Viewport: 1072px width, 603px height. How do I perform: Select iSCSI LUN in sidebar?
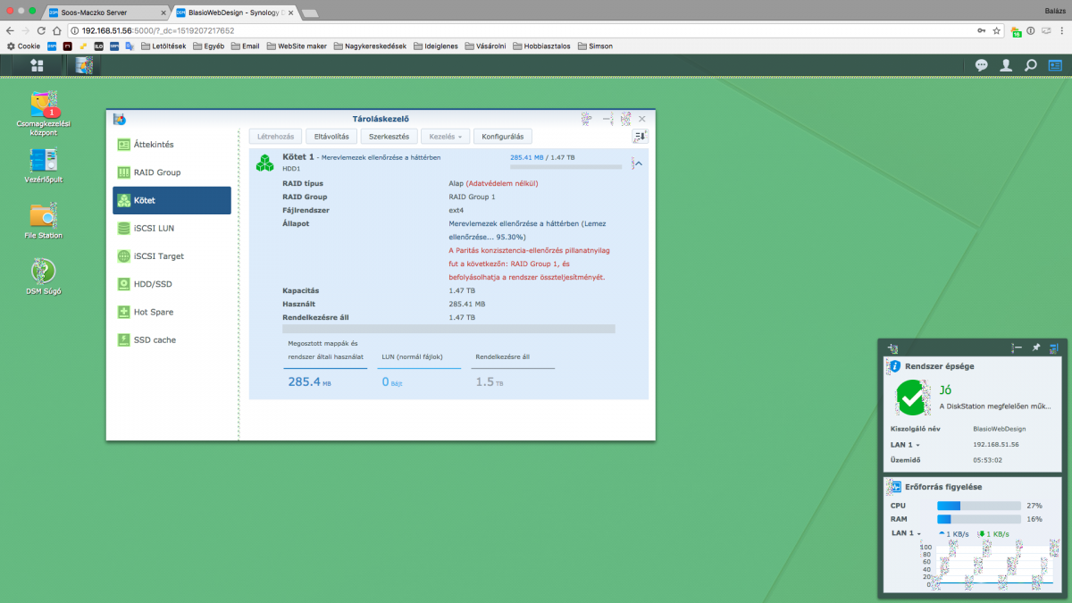point(172,228)
